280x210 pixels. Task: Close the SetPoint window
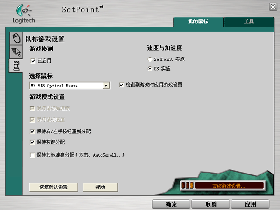click(273, 7)
